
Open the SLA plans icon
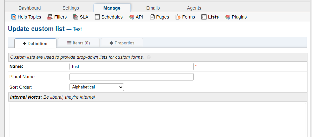[x=76, y=17]
